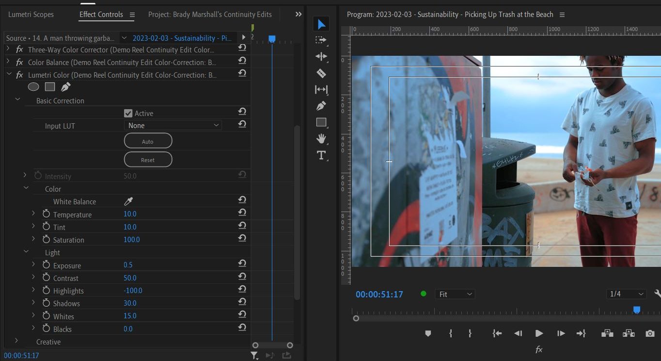661x361 pixels.
Task: Click the Exposure value 0.5
Action: (128, 265)
